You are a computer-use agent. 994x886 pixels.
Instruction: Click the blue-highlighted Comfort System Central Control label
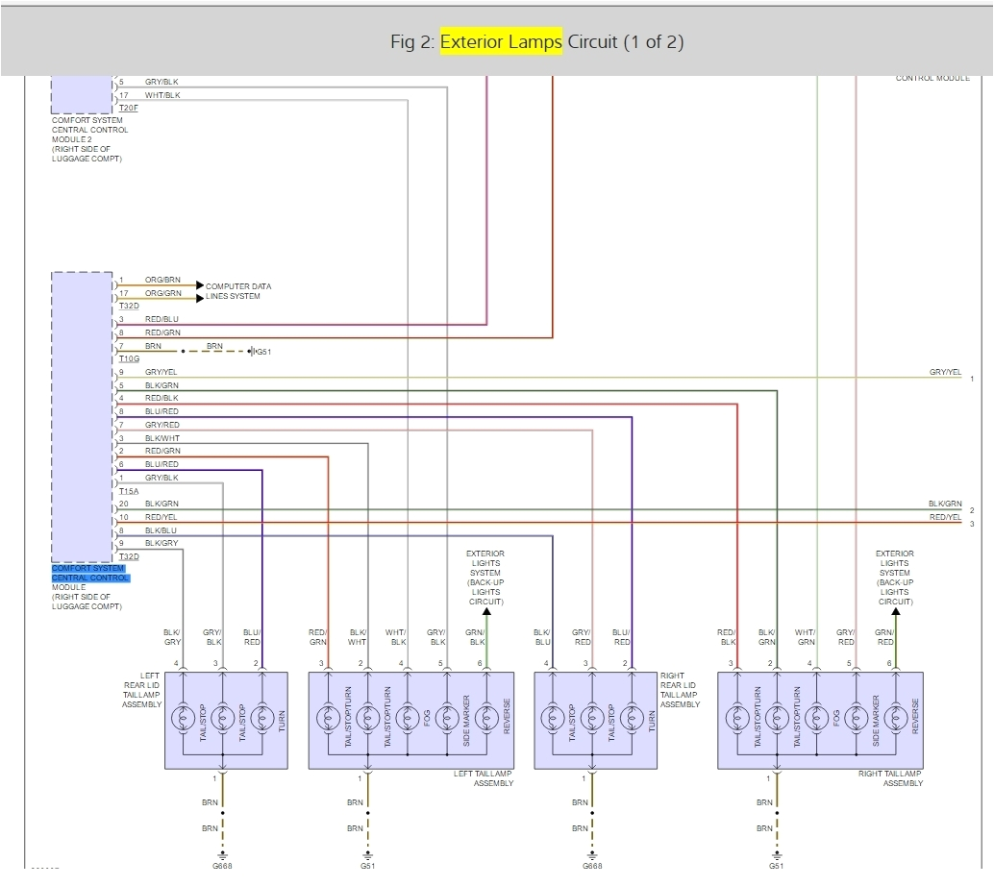tap(89, 574)
